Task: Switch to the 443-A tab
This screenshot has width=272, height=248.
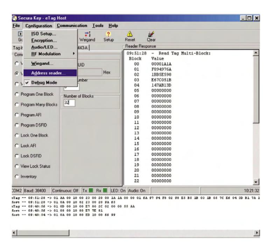Action: point(83,48)
